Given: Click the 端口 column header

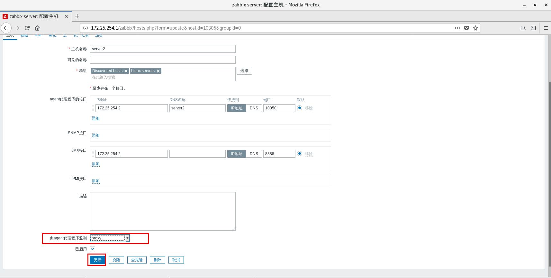Looking at the screenshot, I should tap(267, 100).
